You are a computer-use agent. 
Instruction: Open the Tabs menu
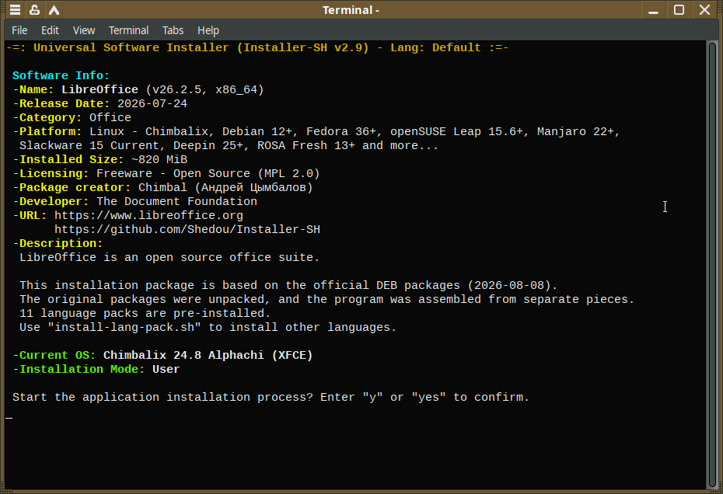173,30
